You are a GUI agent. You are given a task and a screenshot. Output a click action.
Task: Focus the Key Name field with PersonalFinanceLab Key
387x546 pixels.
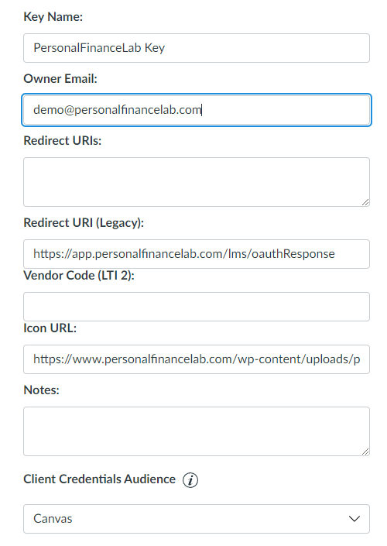[197, 48]
